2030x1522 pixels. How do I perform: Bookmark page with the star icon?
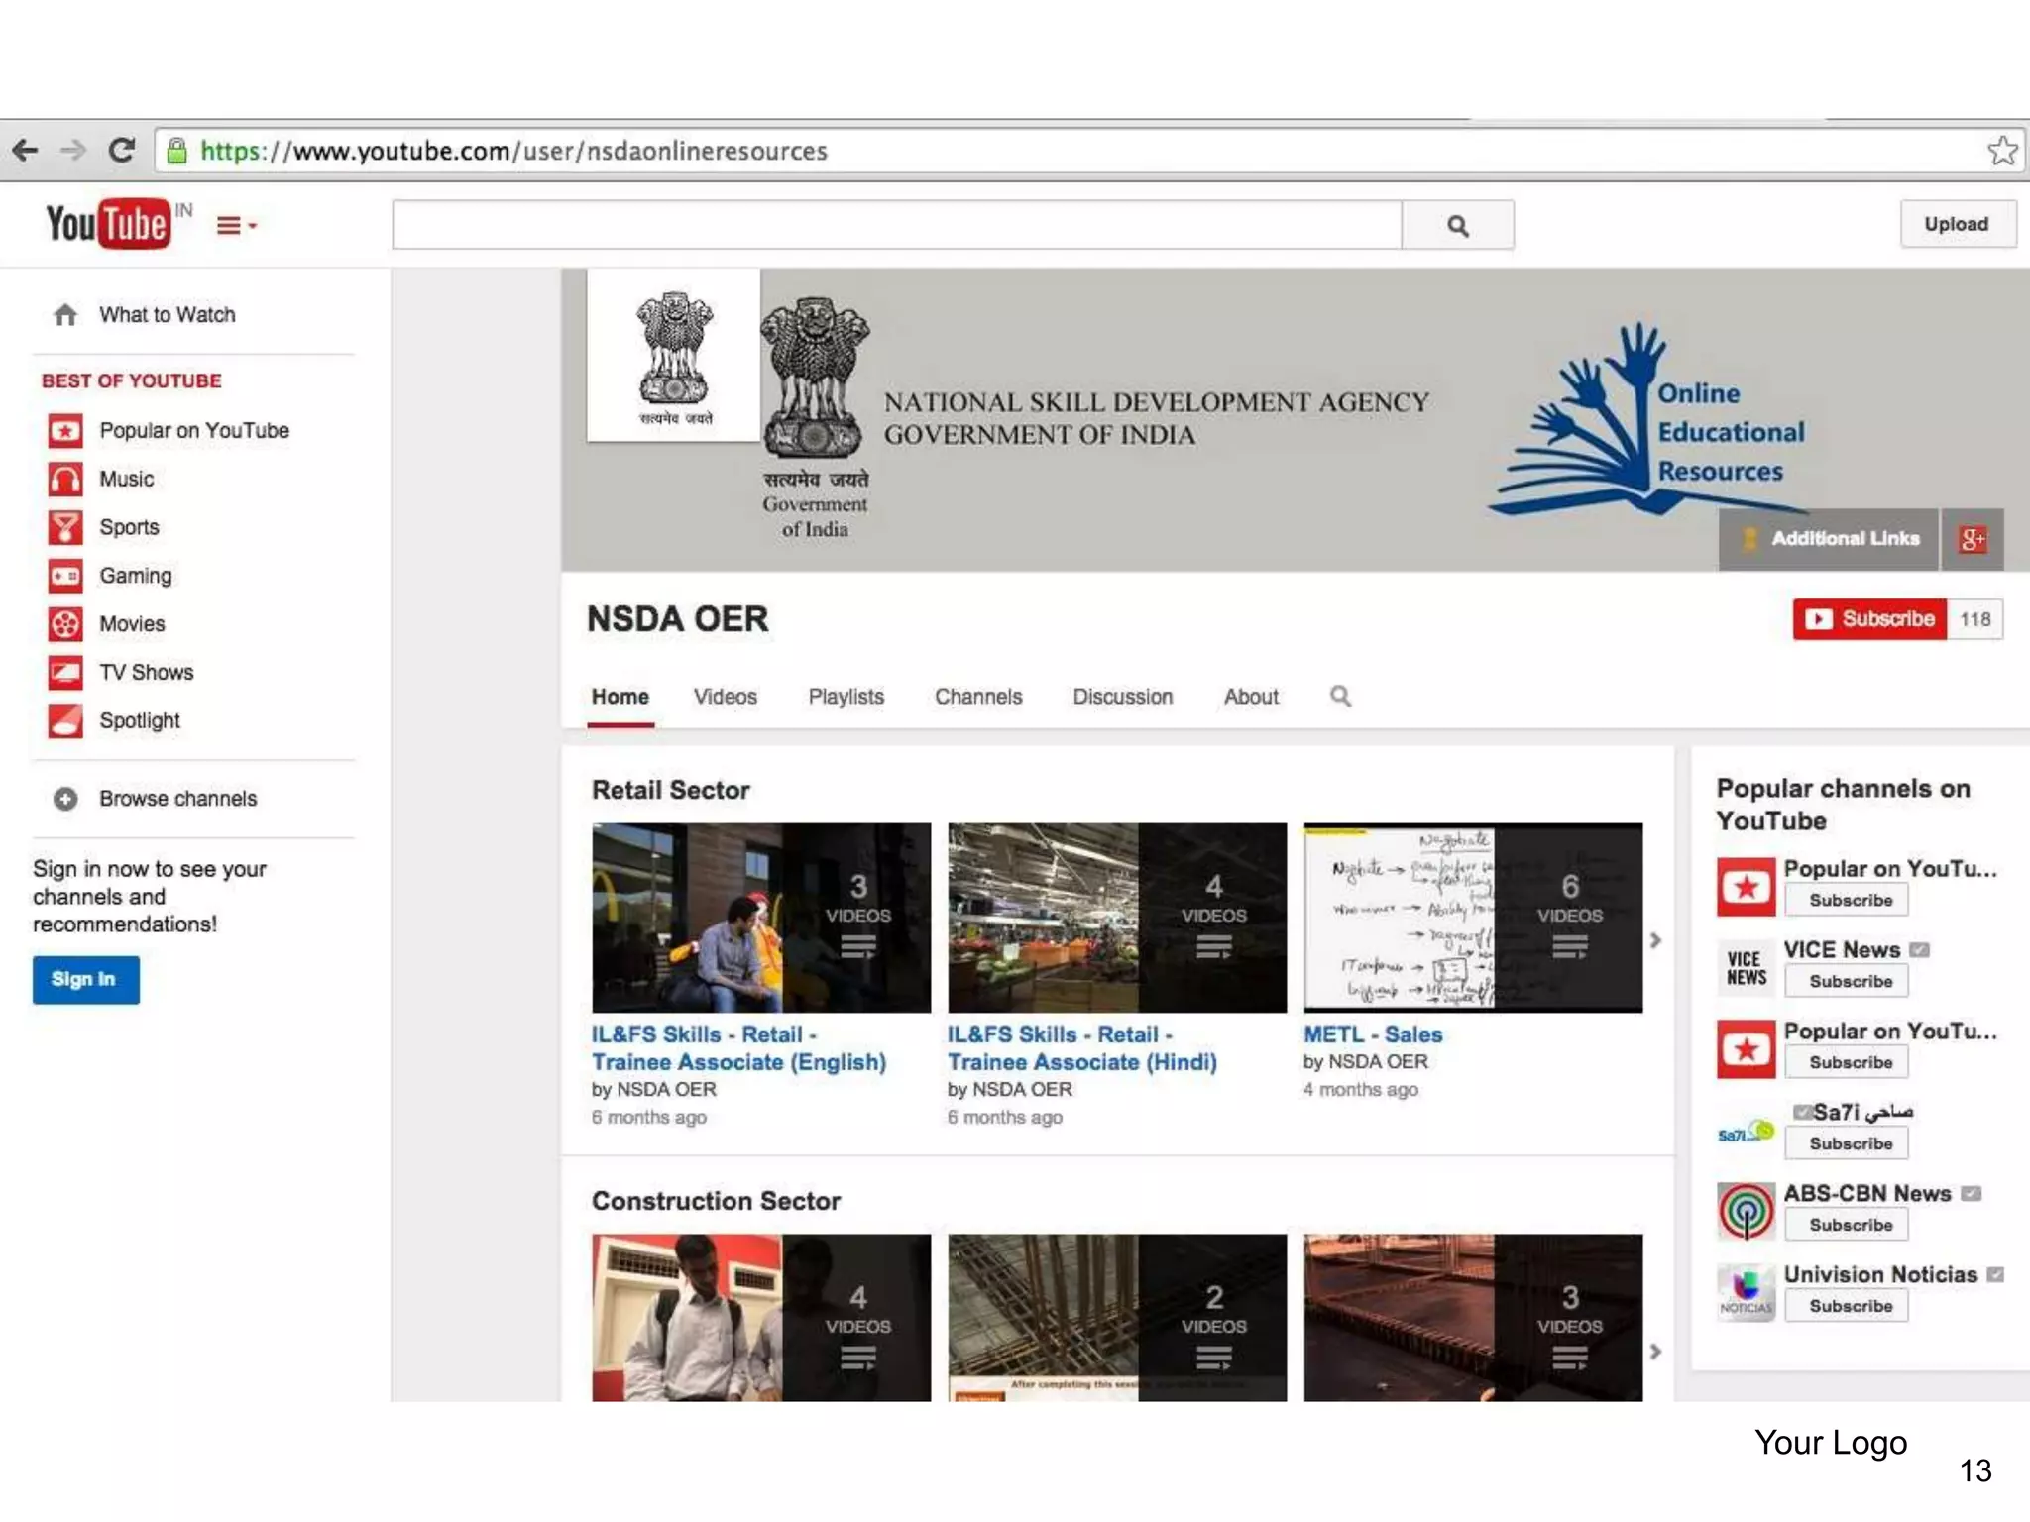(2001, 151)
